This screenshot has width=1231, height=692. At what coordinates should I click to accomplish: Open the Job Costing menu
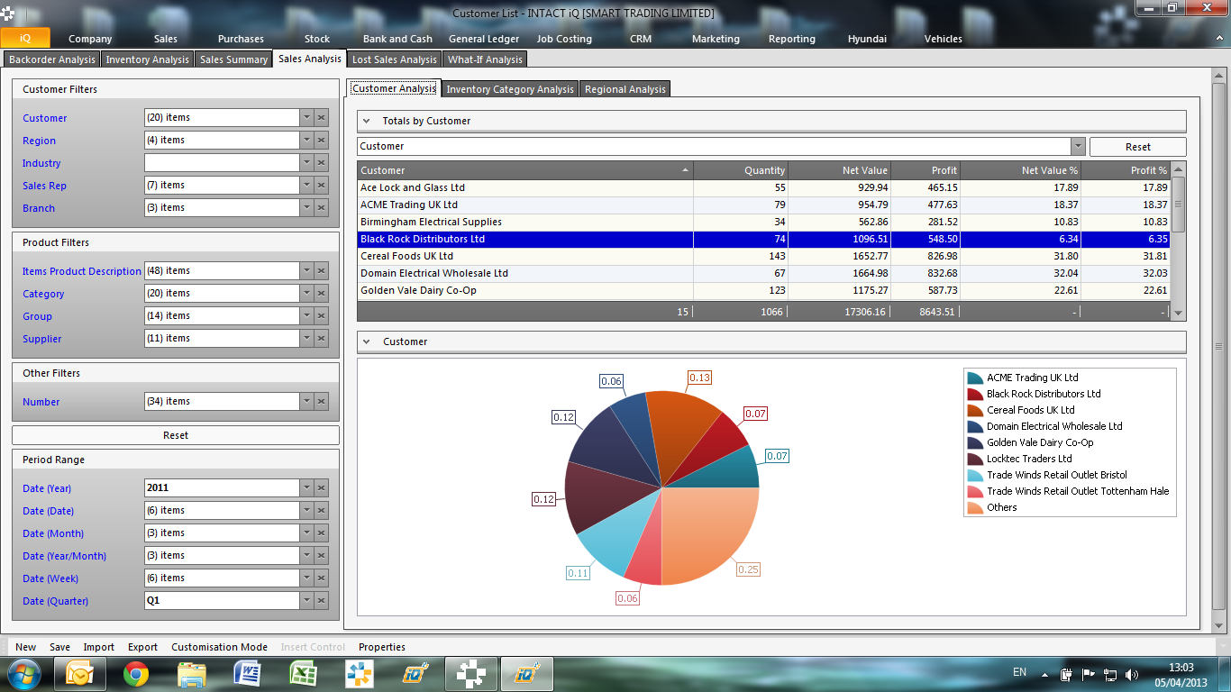[564, 39]
